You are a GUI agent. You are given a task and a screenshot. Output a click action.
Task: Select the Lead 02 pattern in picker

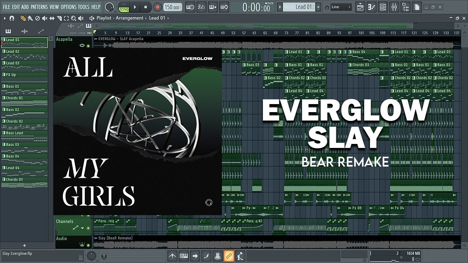click(x=24, y=54)
